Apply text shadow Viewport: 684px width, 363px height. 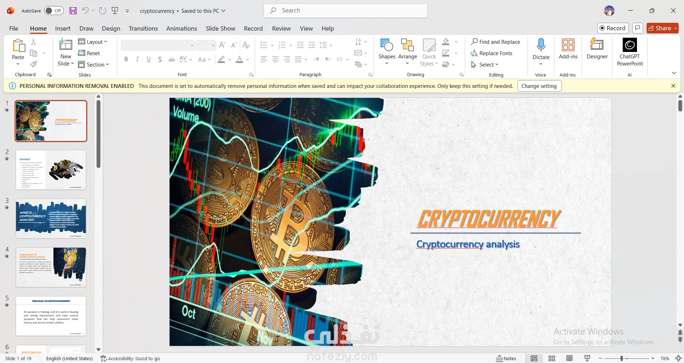[160, 59]
